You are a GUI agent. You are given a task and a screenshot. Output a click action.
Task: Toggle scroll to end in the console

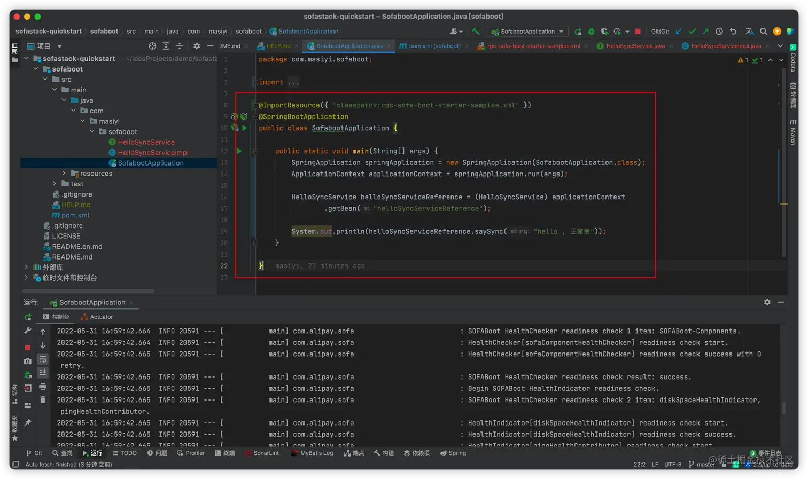pyautogui.click(x=43, y=373)
